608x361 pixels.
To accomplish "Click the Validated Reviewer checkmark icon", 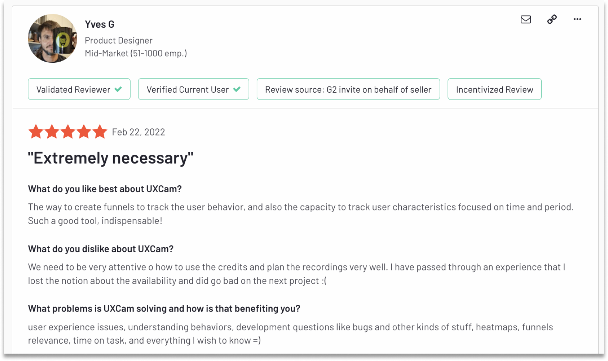I will click(x=118, y=89).
